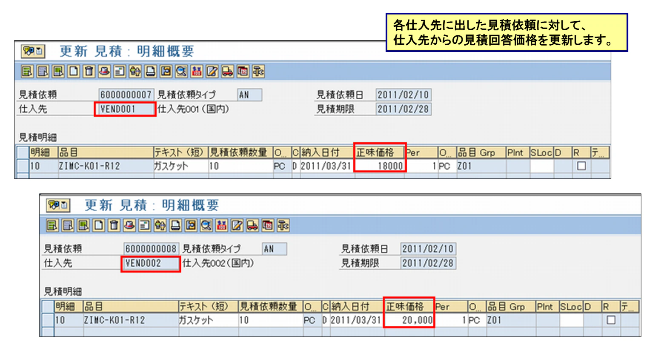Tick the R checkbox in the 20,000 price row
Screen dimensions: 661x348
pyautogui.click(x=611, y=320)
